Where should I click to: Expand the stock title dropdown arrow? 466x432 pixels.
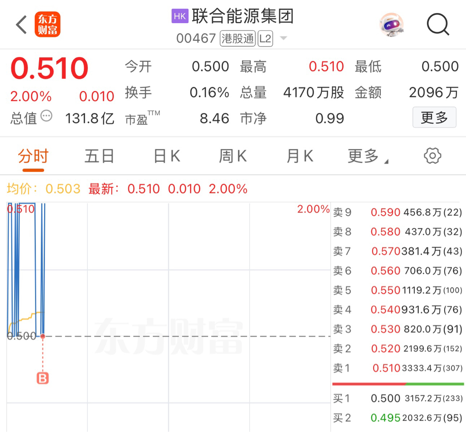(284, 38)
